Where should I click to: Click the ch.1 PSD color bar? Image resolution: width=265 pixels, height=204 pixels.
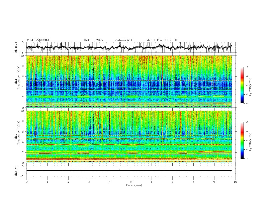242,85
